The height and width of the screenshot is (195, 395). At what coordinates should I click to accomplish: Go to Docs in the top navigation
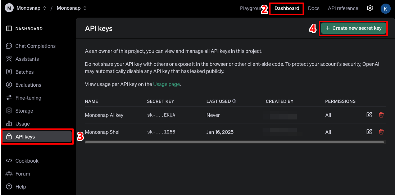point(314,8)
